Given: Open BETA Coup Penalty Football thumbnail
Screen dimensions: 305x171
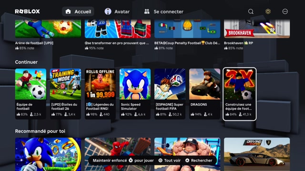Looking at the screenshot, I should [187, 28].
